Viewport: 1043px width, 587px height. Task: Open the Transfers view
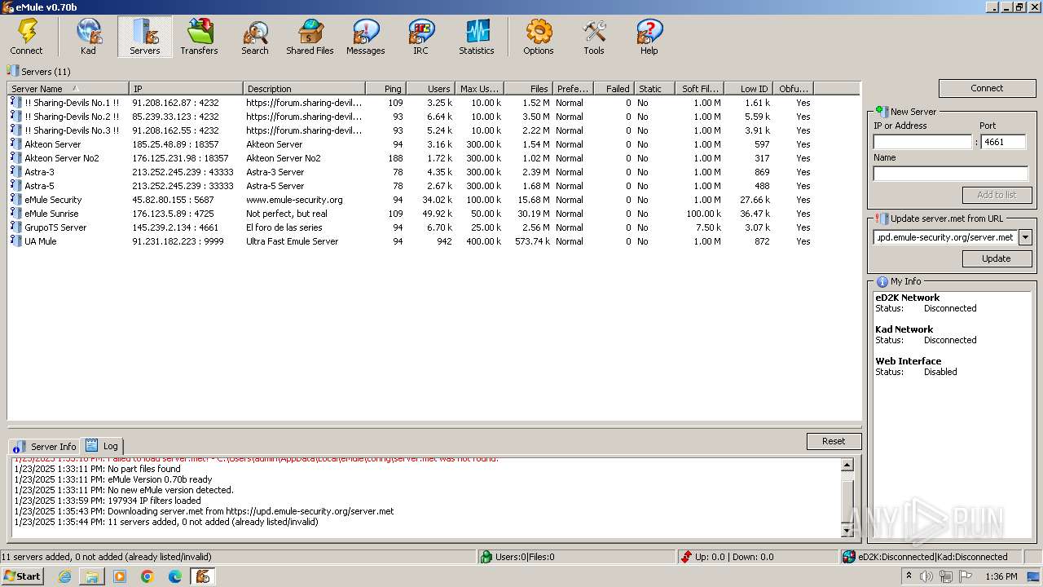(x=199, y=38)
